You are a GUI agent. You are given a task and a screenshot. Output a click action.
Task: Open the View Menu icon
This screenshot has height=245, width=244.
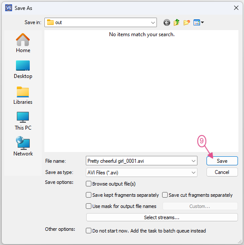click(x=198, y=22)
